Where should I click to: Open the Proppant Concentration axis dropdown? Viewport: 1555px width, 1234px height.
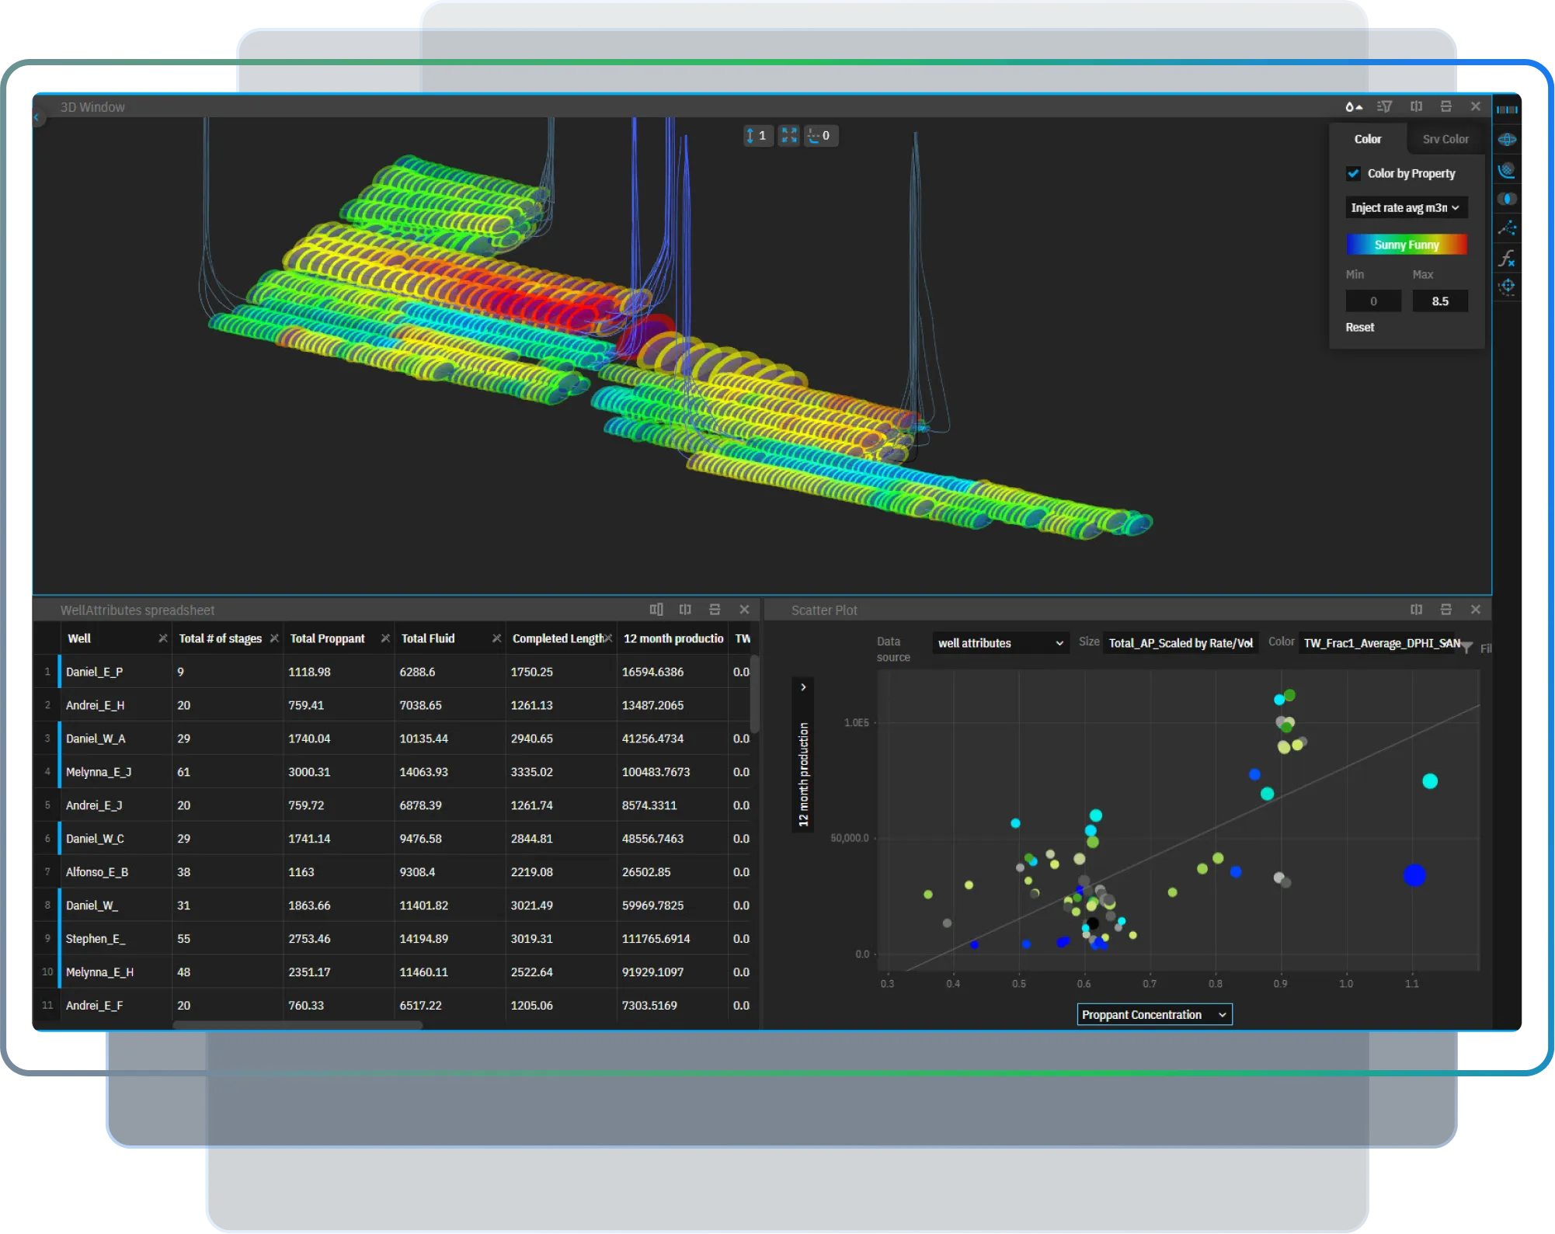click(x=1153, y=1014)
